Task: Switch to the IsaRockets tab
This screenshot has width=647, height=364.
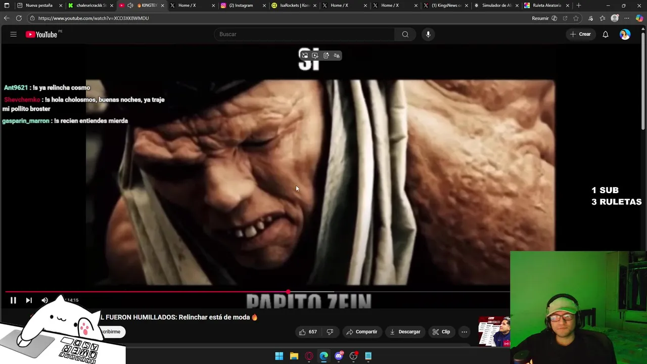Action: coord(294,6)
